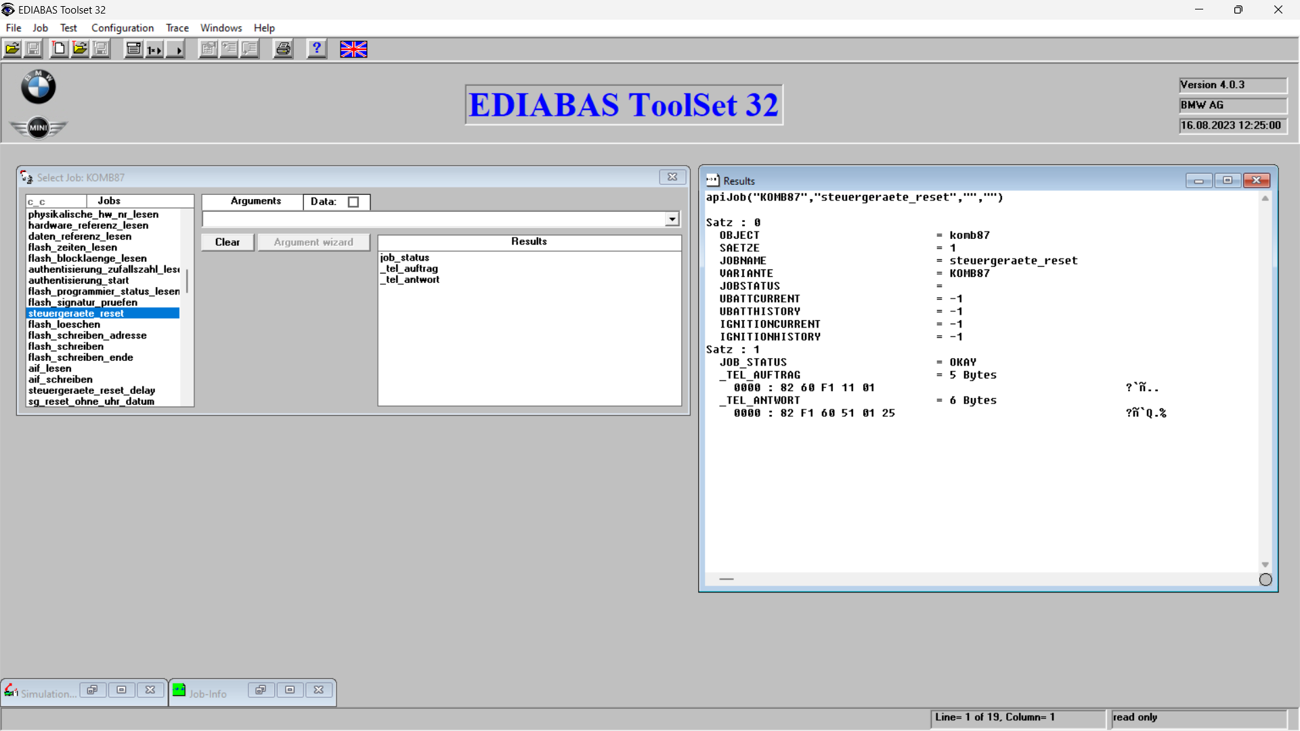Image resolution: width=1300 pixels, height=731 pixels.
Task: Click the Jobs column header
Action: [140, 201]
